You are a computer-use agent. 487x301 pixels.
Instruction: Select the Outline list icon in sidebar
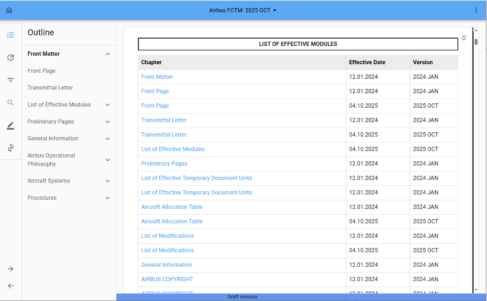11,35
